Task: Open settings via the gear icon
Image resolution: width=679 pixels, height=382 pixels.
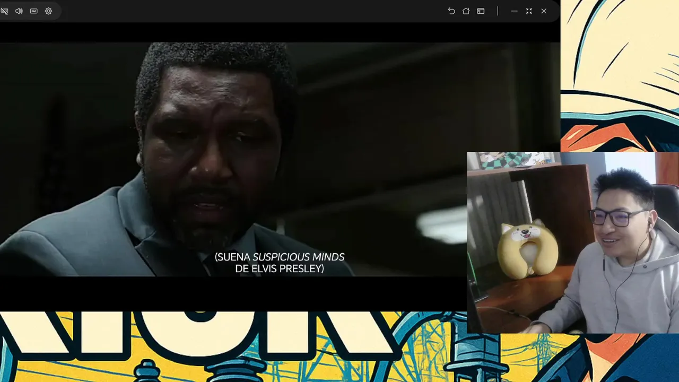Action: [48, 11]
